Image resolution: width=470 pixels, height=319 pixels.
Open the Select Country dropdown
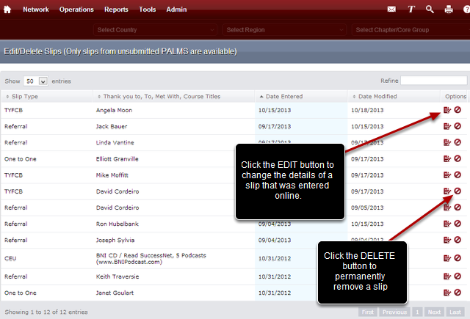coord(155,29)
